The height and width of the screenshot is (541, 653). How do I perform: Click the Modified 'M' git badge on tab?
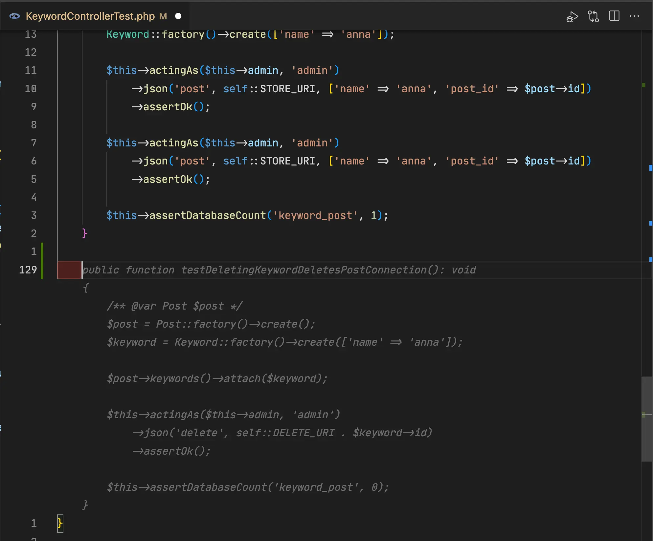pos(163,16)
